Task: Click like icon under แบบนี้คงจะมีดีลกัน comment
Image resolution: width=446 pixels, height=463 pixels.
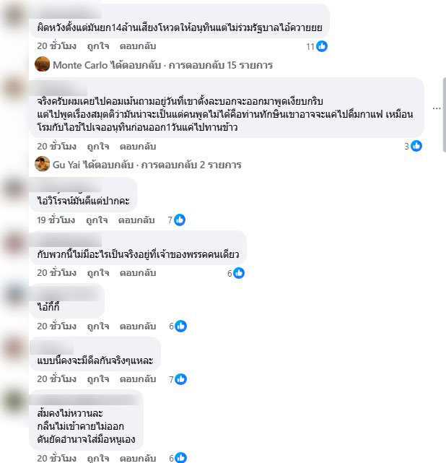Action: coord(180,379)
